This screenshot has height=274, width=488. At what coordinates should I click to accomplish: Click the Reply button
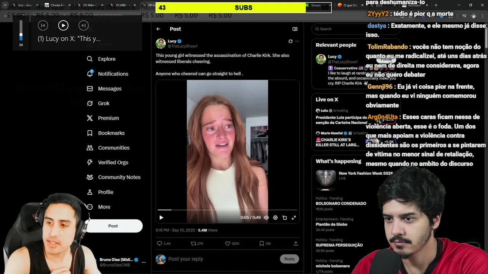click(289, 259)
